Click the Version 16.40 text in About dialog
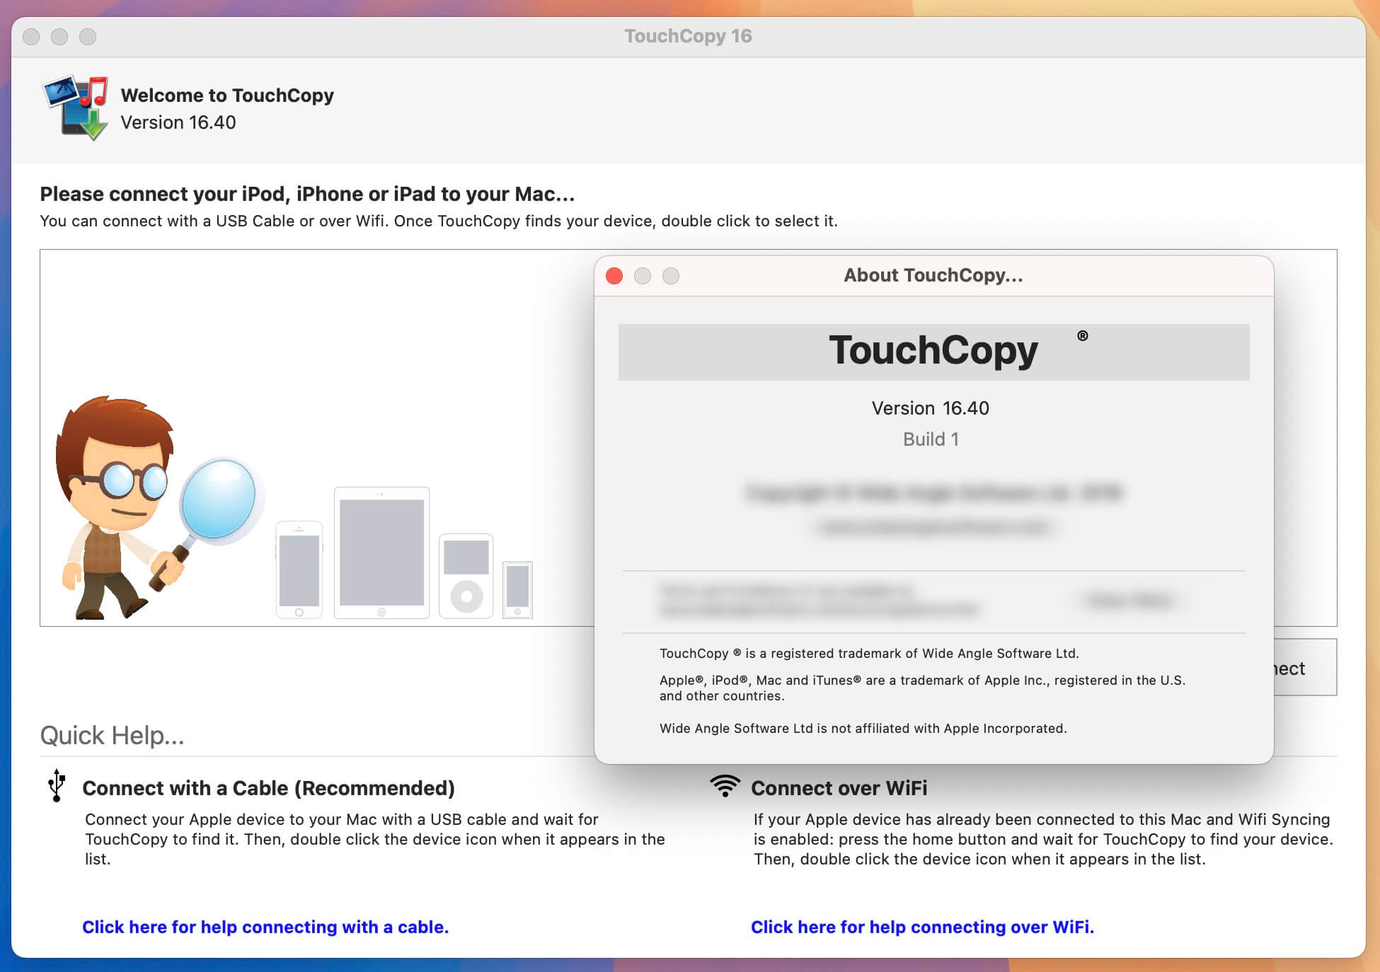 tap(931, 408)
